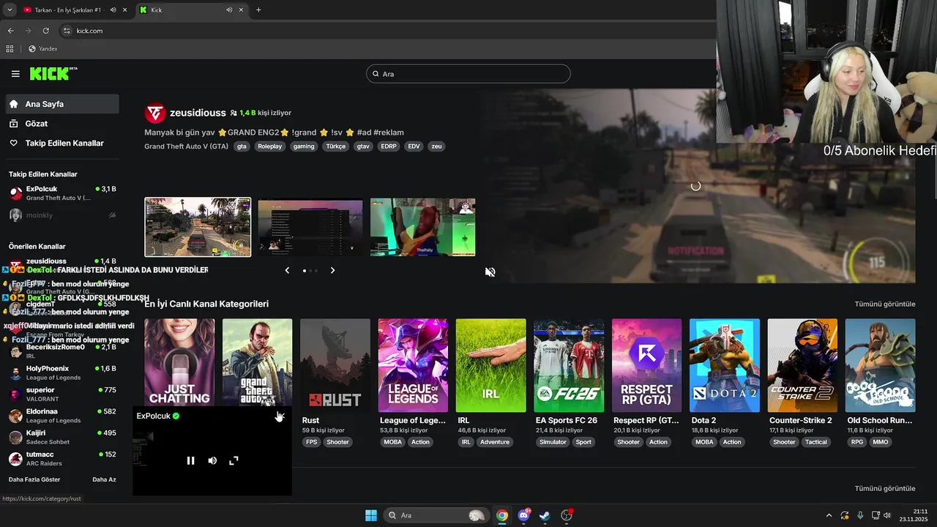Expand list with Daha Fazla Göster

pos(34,479)
